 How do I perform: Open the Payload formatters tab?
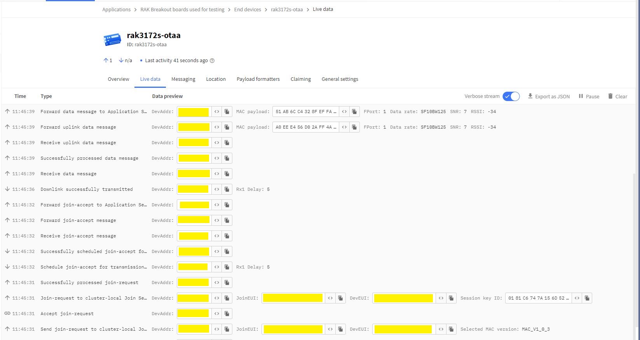(258, 79)
